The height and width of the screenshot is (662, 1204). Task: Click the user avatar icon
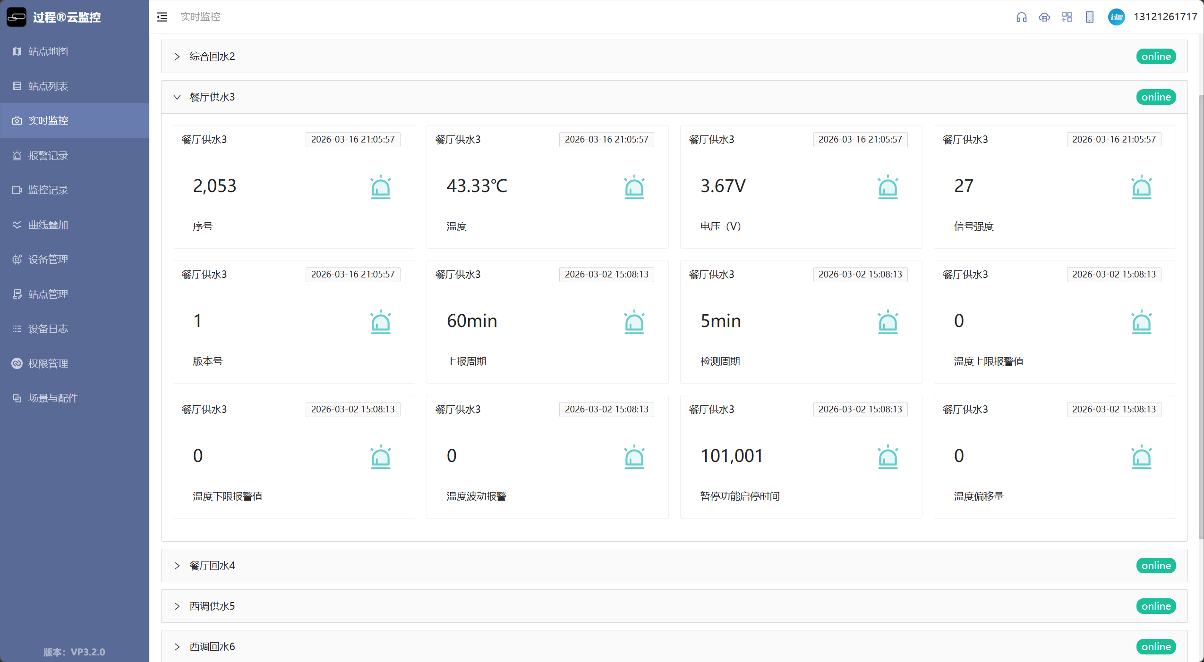(x=1116, y=17)
